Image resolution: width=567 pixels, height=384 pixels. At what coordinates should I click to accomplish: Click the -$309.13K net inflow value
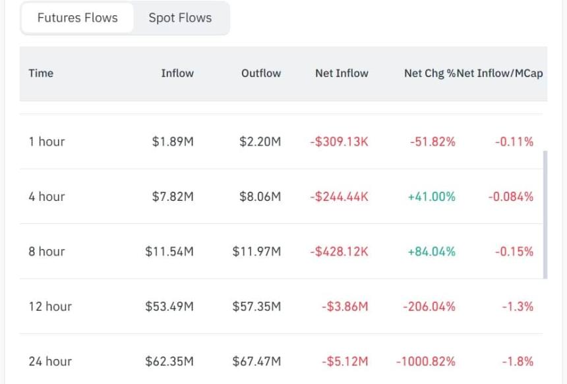point(339,142)
